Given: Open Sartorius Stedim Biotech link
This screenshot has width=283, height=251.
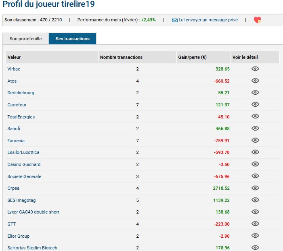Looking at the screenshot, I should tap(32, 248).
